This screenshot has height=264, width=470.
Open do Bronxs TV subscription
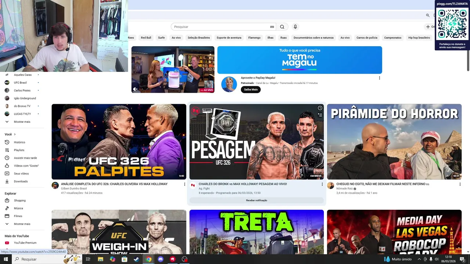pos(22,106)
